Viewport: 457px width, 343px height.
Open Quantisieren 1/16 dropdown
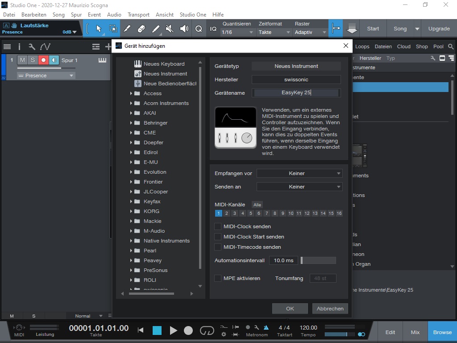(237, 32)
